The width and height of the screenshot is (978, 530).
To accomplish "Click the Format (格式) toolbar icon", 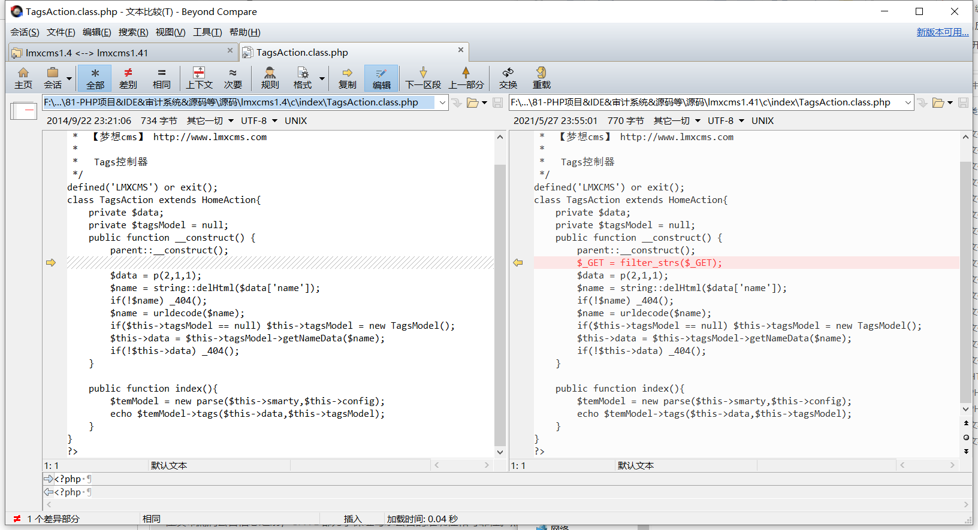I will click(x=303, y=78).
